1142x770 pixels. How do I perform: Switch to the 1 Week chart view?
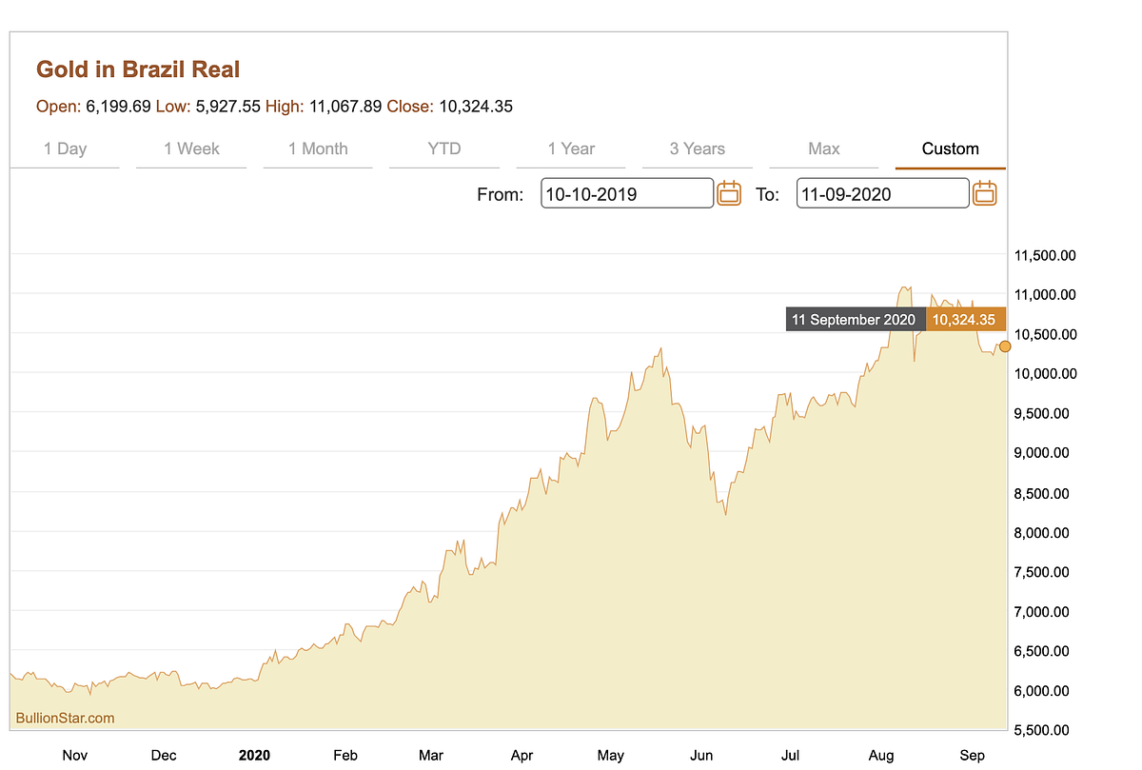[x=190, y=148]
